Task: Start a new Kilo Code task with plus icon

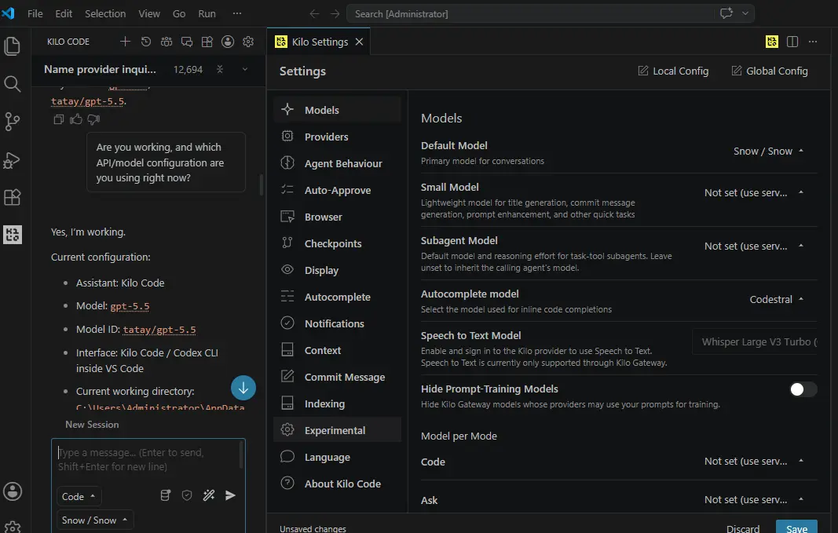Action: [x=125, y=42]
